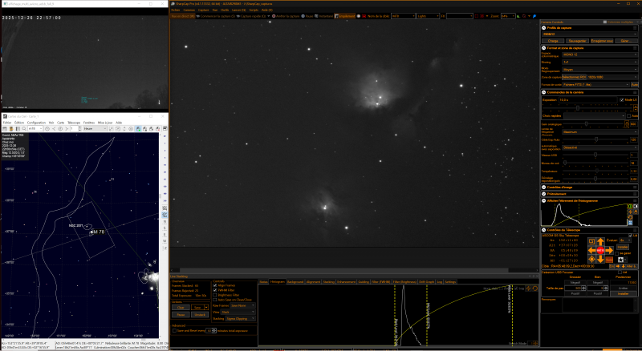This screenshot has width=642, height=351.
Task: Pause the camera using toolbar Pause button
Action: [307, 16]
